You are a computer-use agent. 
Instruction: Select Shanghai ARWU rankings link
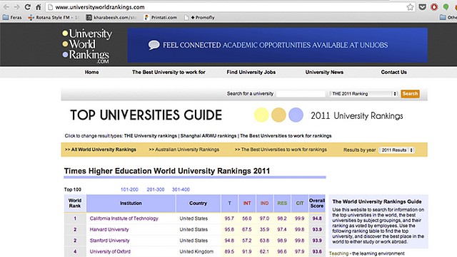pos(209,136)
